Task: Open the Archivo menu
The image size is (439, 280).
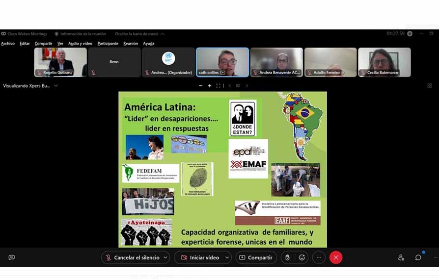Action: 8,43
